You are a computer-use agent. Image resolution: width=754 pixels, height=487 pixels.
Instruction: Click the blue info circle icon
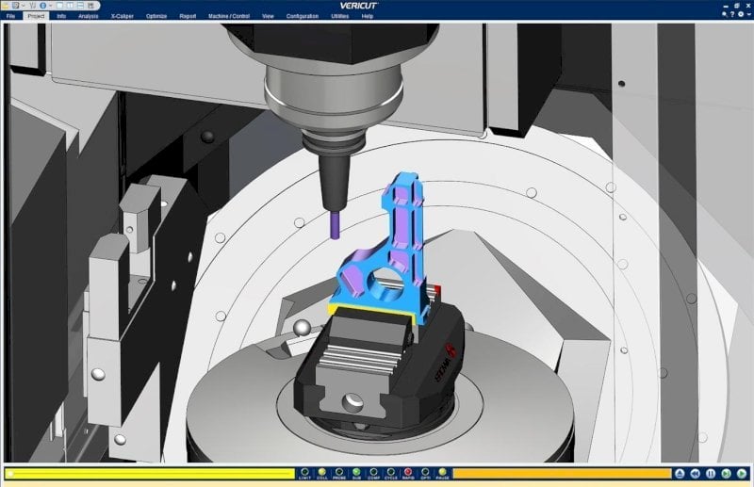tap(42, 6)
